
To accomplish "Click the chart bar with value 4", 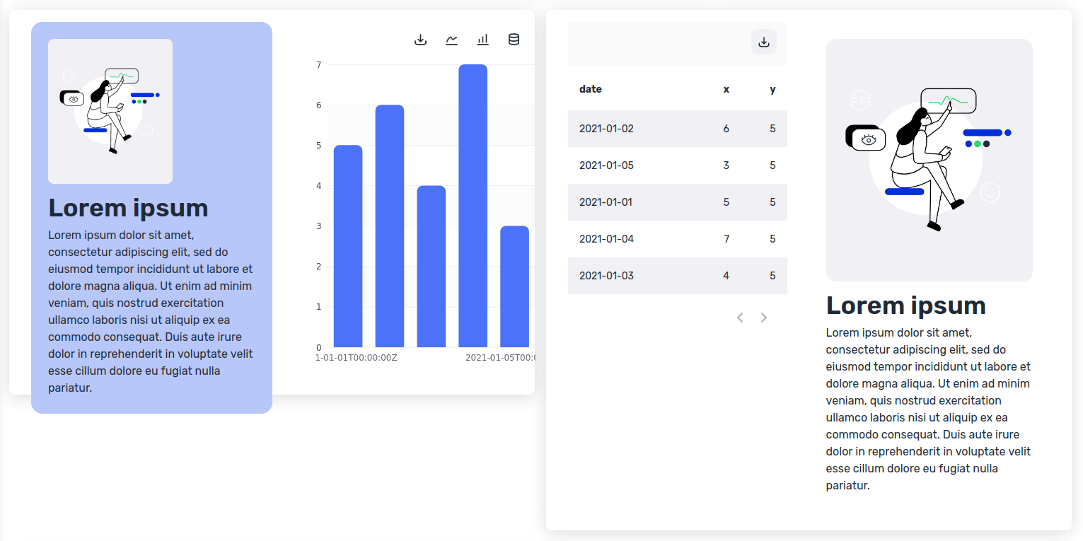I will coord(432,266).
